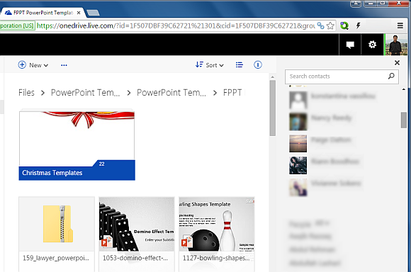Viewport: 411px width, 272px height.
Task: Open the 1053-domino-effect presentation thumbnail
Action: coord(137,224)
